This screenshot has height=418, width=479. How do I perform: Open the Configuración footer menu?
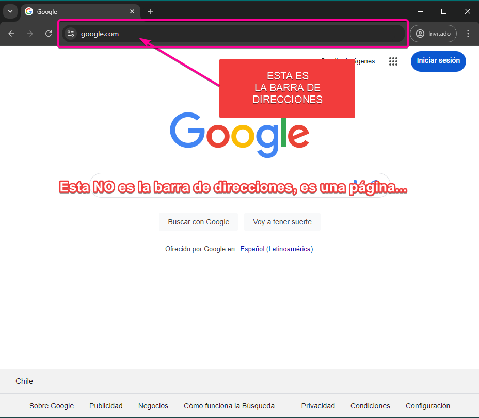point(428,406)
